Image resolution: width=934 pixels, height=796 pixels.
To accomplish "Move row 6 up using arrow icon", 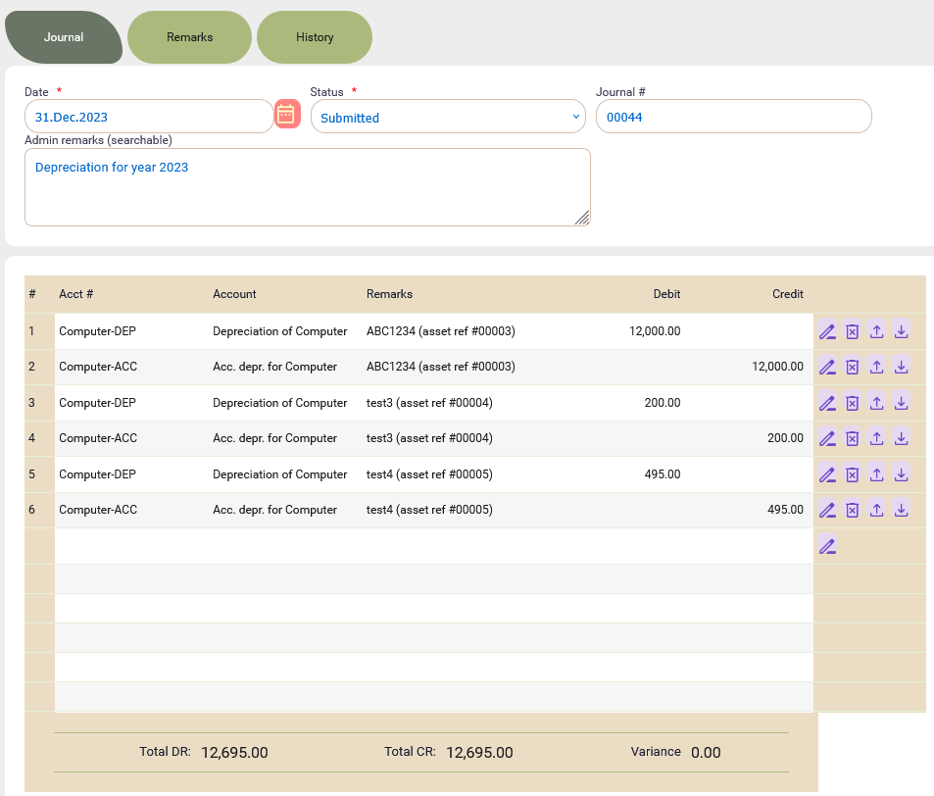I will click(876, 510).
